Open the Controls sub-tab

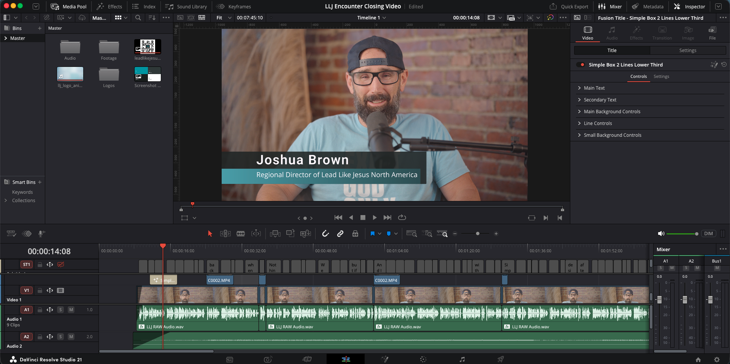pos(638,77)
